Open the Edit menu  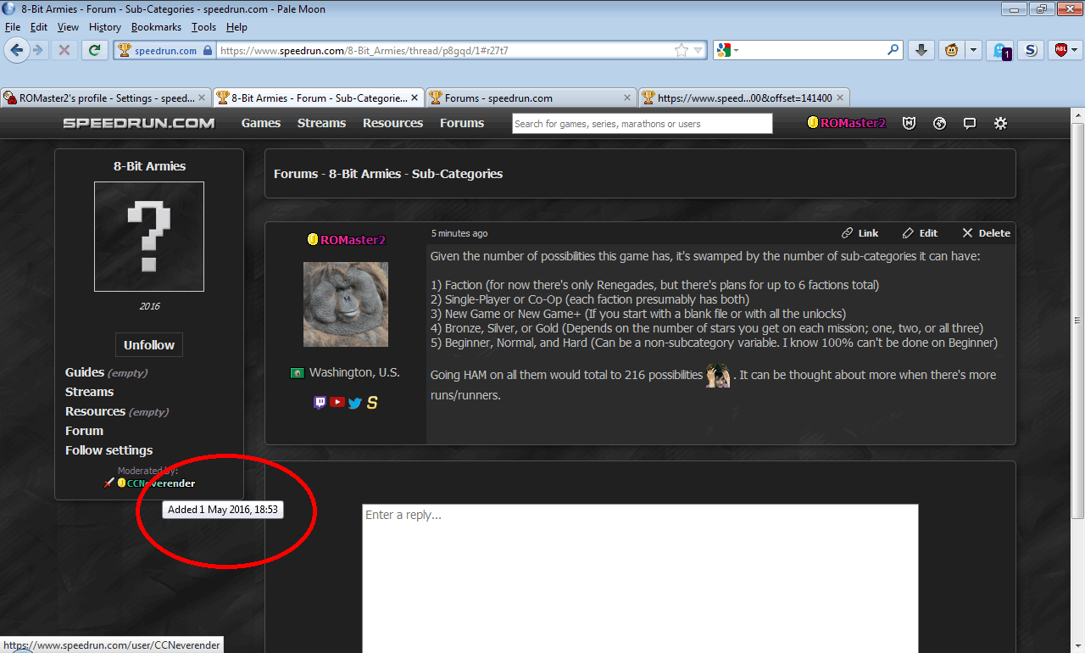39,27
